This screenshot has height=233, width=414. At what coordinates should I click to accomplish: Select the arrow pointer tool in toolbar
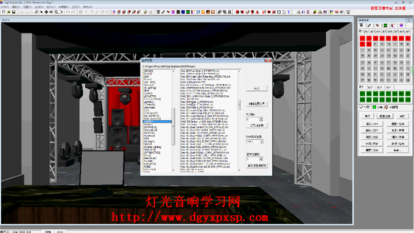41,12
